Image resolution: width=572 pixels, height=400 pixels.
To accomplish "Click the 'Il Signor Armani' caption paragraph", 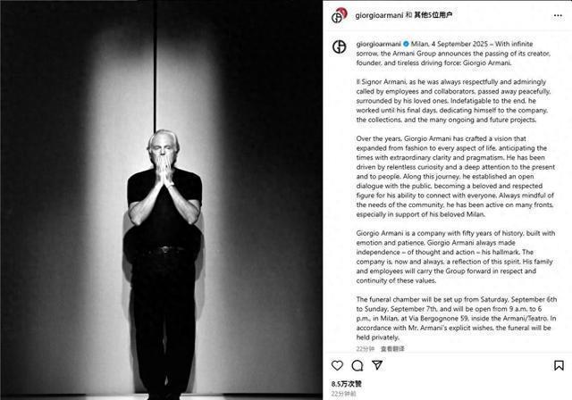I will 453,101.
